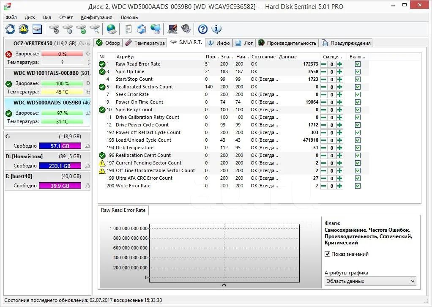The image size is (432, 307).
Task: Switch to the Предупреждения tab
Action: pos(346,43)
